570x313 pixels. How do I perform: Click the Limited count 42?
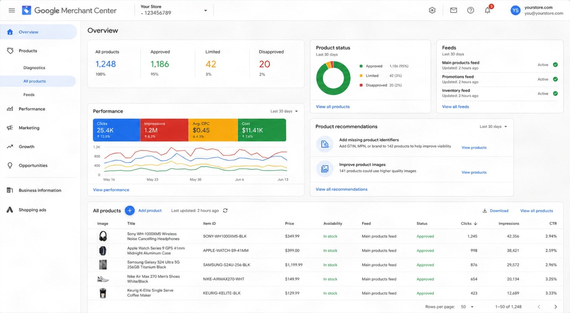(211, 64)
